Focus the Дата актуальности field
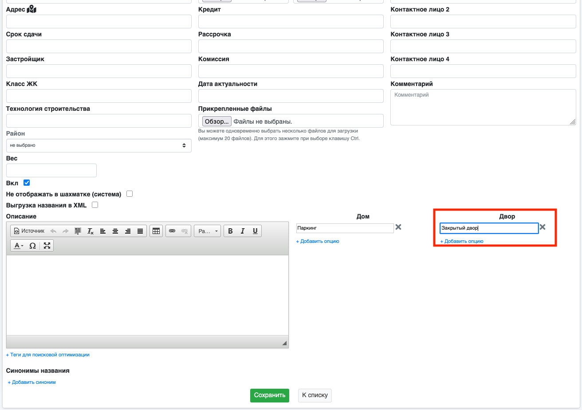Screen dimensions: 582x410 point(291,96)
